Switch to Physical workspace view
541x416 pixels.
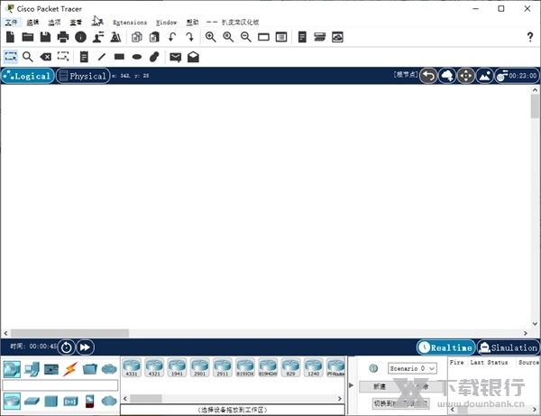tap(83, 77)
